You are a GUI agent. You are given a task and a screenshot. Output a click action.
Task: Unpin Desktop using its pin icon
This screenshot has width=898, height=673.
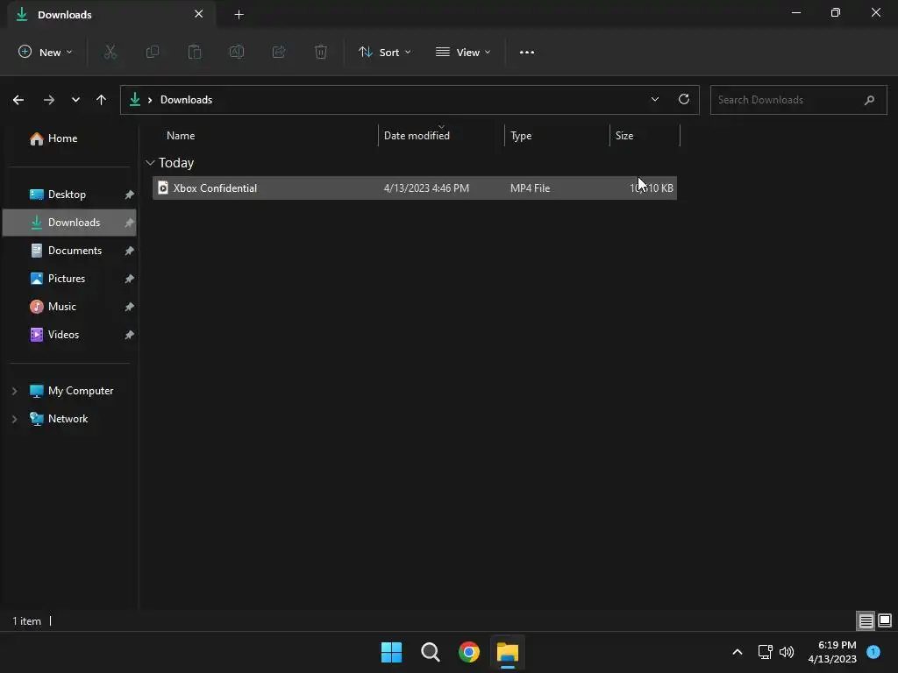pyautogui.click(x=130, y=195)
